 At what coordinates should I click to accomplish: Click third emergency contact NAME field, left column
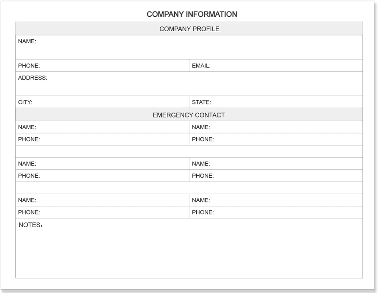[110, 200]
